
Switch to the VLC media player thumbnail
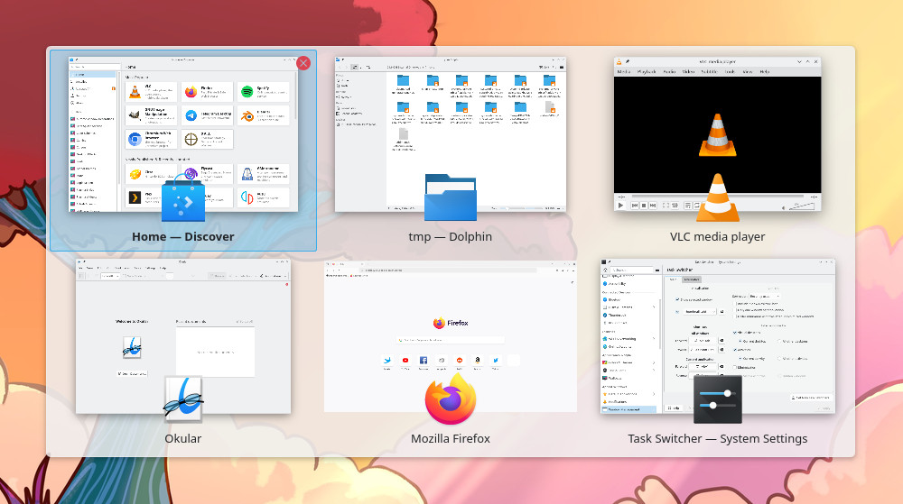click(718, 134)
